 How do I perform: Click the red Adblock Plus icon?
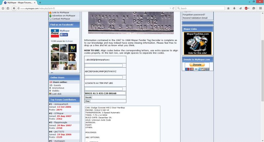tap(246, 8)
